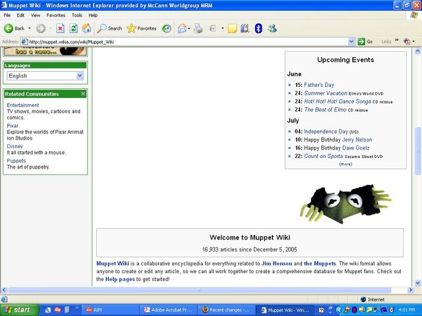
Task: Click the Mail envelope icon
Action: pyautogui.click(x=182, y=28)
